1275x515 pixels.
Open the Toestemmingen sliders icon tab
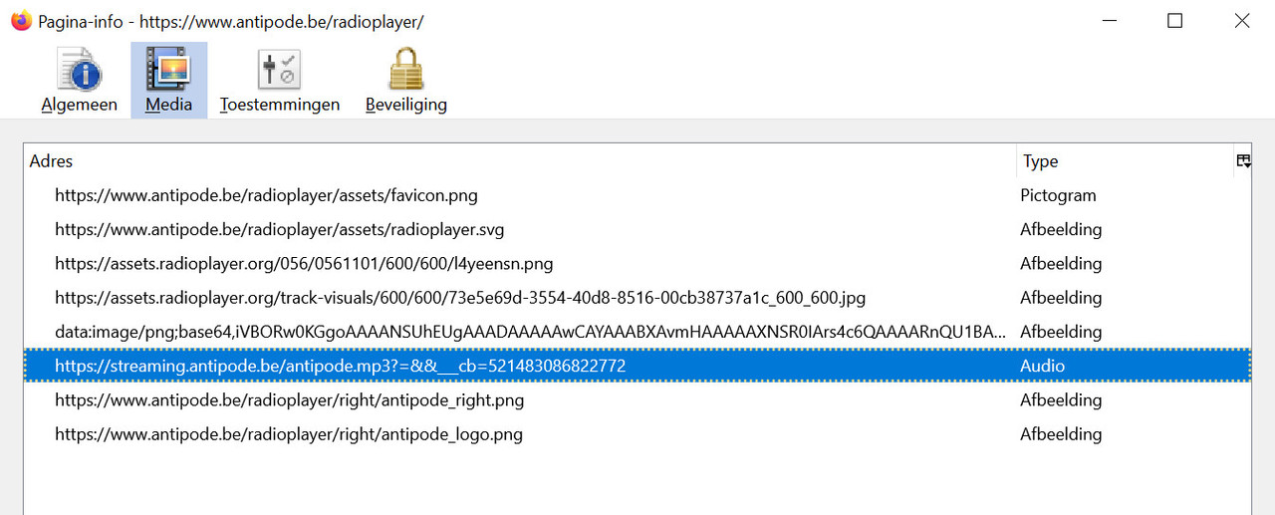(280, 81)
